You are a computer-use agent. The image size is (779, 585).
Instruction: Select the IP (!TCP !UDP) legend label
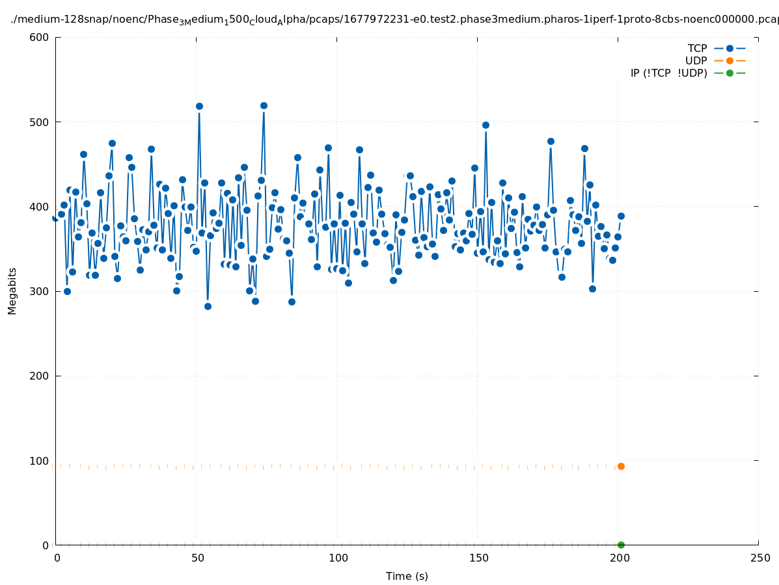pyautogui.click(x=668, y=73)
